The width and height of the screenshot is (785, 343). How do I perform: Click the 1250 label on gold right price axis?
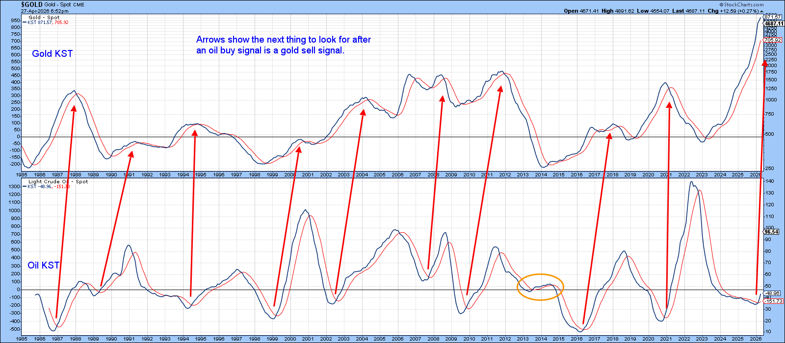click(x=771, y=89)
